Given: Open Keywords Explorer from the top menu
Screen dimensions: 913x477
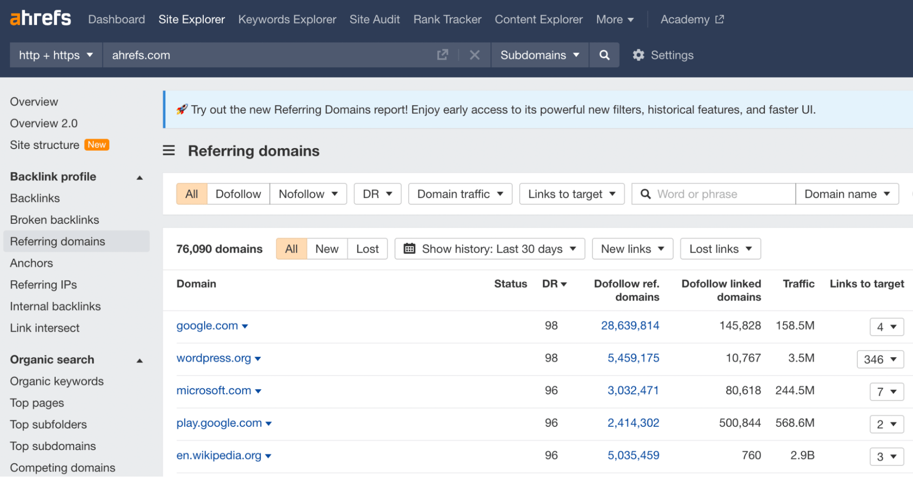Looking at the screenshot, I should [x=287, y=19].
